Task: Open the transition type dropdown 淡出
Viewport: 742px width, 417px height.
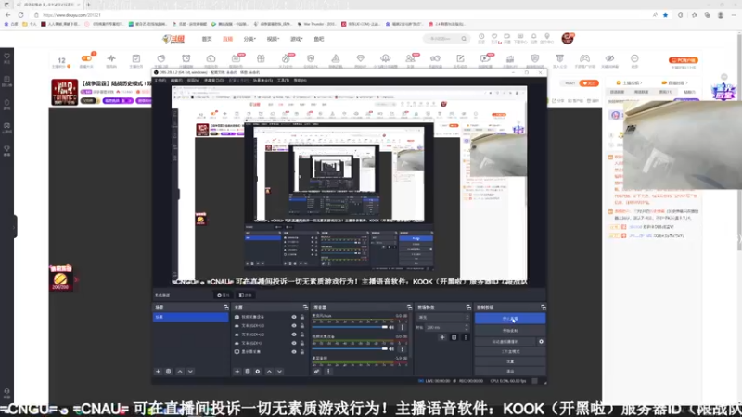Action: tap(443, 317)
